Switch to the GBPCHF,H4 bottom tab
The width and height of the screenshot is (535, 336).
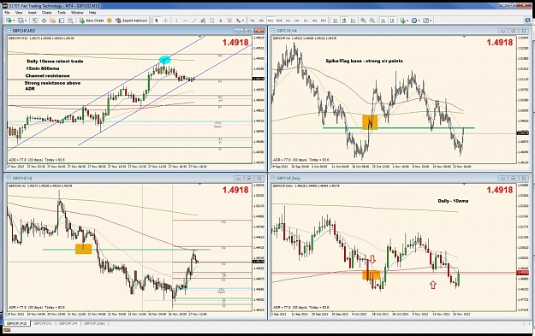[68, 323]
